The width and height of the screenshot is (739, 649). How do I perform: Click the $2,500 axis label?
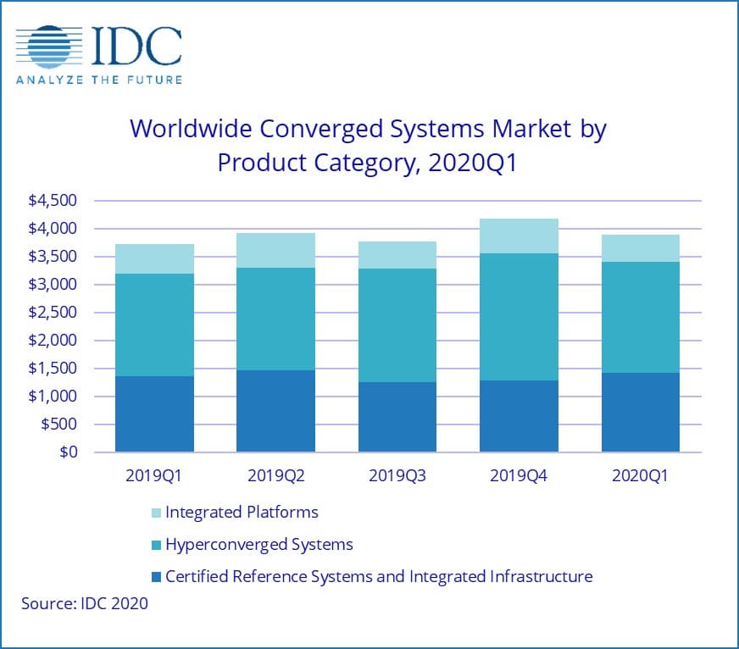pos(53,313)
